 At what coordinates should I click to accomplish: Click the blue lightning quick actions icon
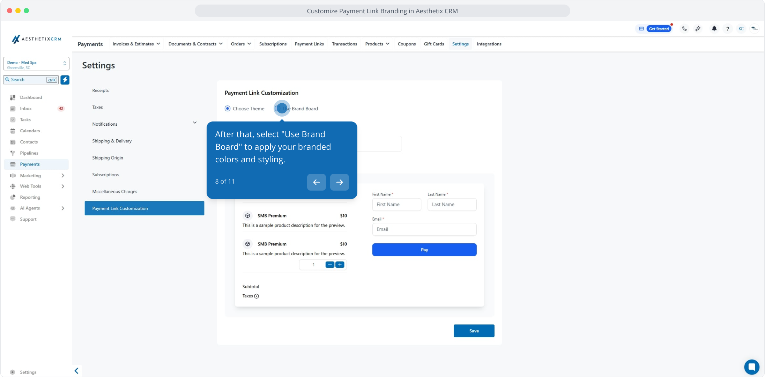pos(65,80)
